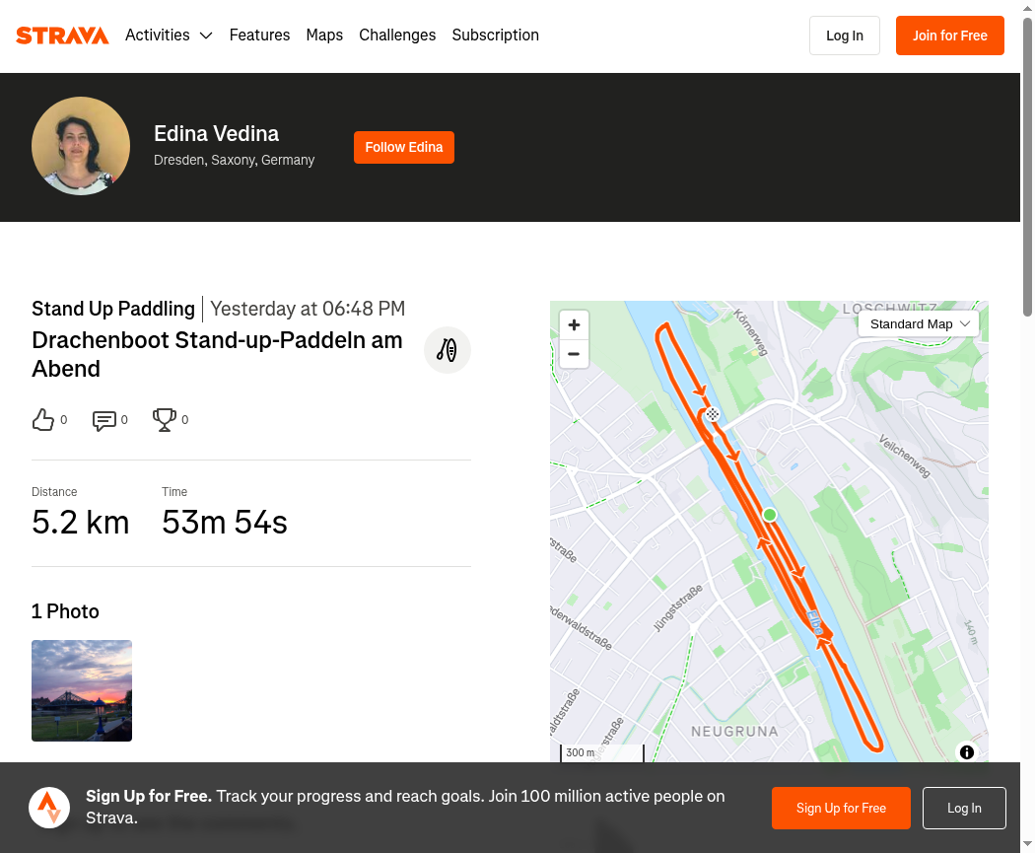Click the trophy achievements icon
1035x853 pixels.
(164, 420)
